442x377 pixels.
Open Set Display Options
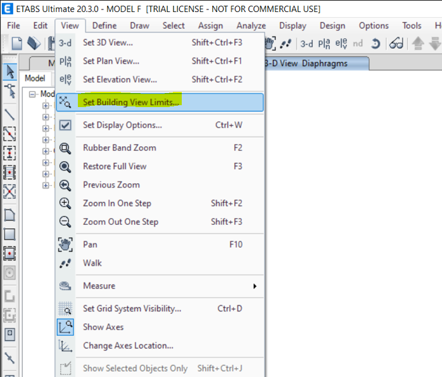pyautogui.click(x=160, y=125)
